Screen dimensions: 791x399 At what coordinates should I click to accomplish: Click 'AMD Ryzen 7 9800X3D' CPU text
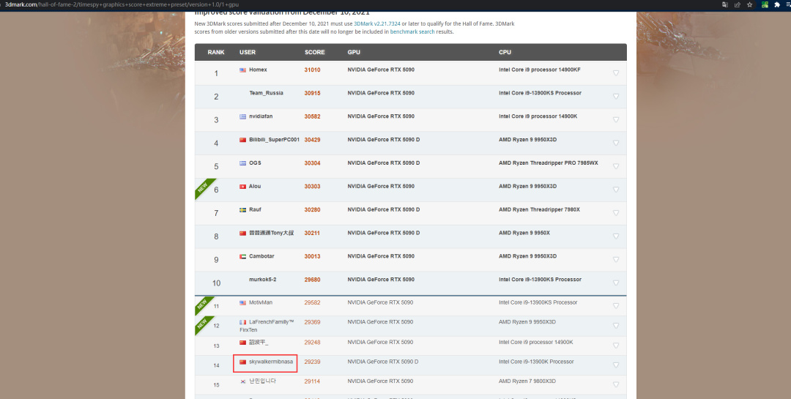[527, 381]
